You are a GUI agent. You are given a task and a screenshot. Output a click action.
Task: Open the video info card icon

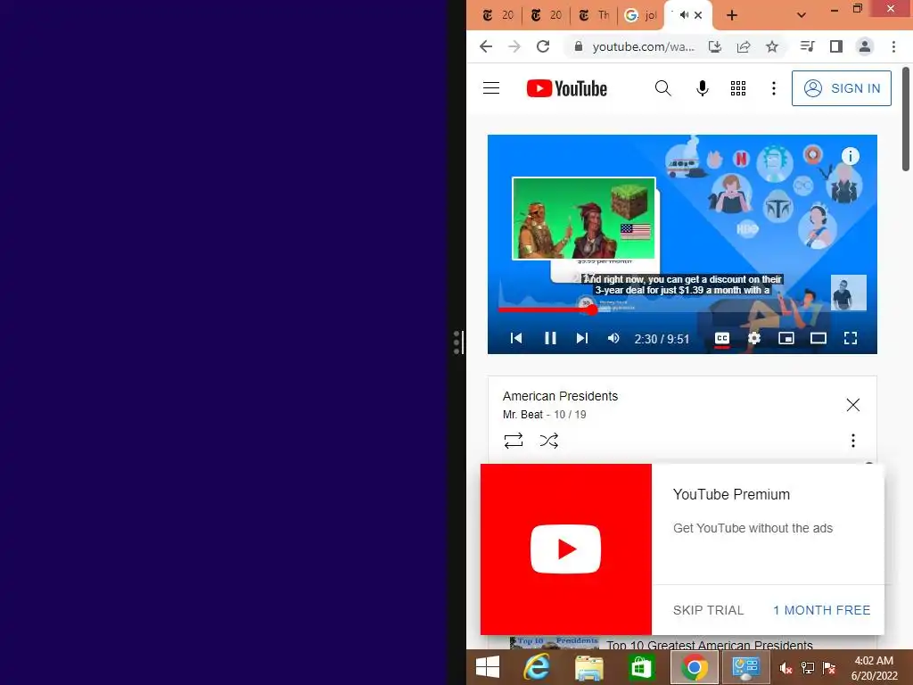850,156
